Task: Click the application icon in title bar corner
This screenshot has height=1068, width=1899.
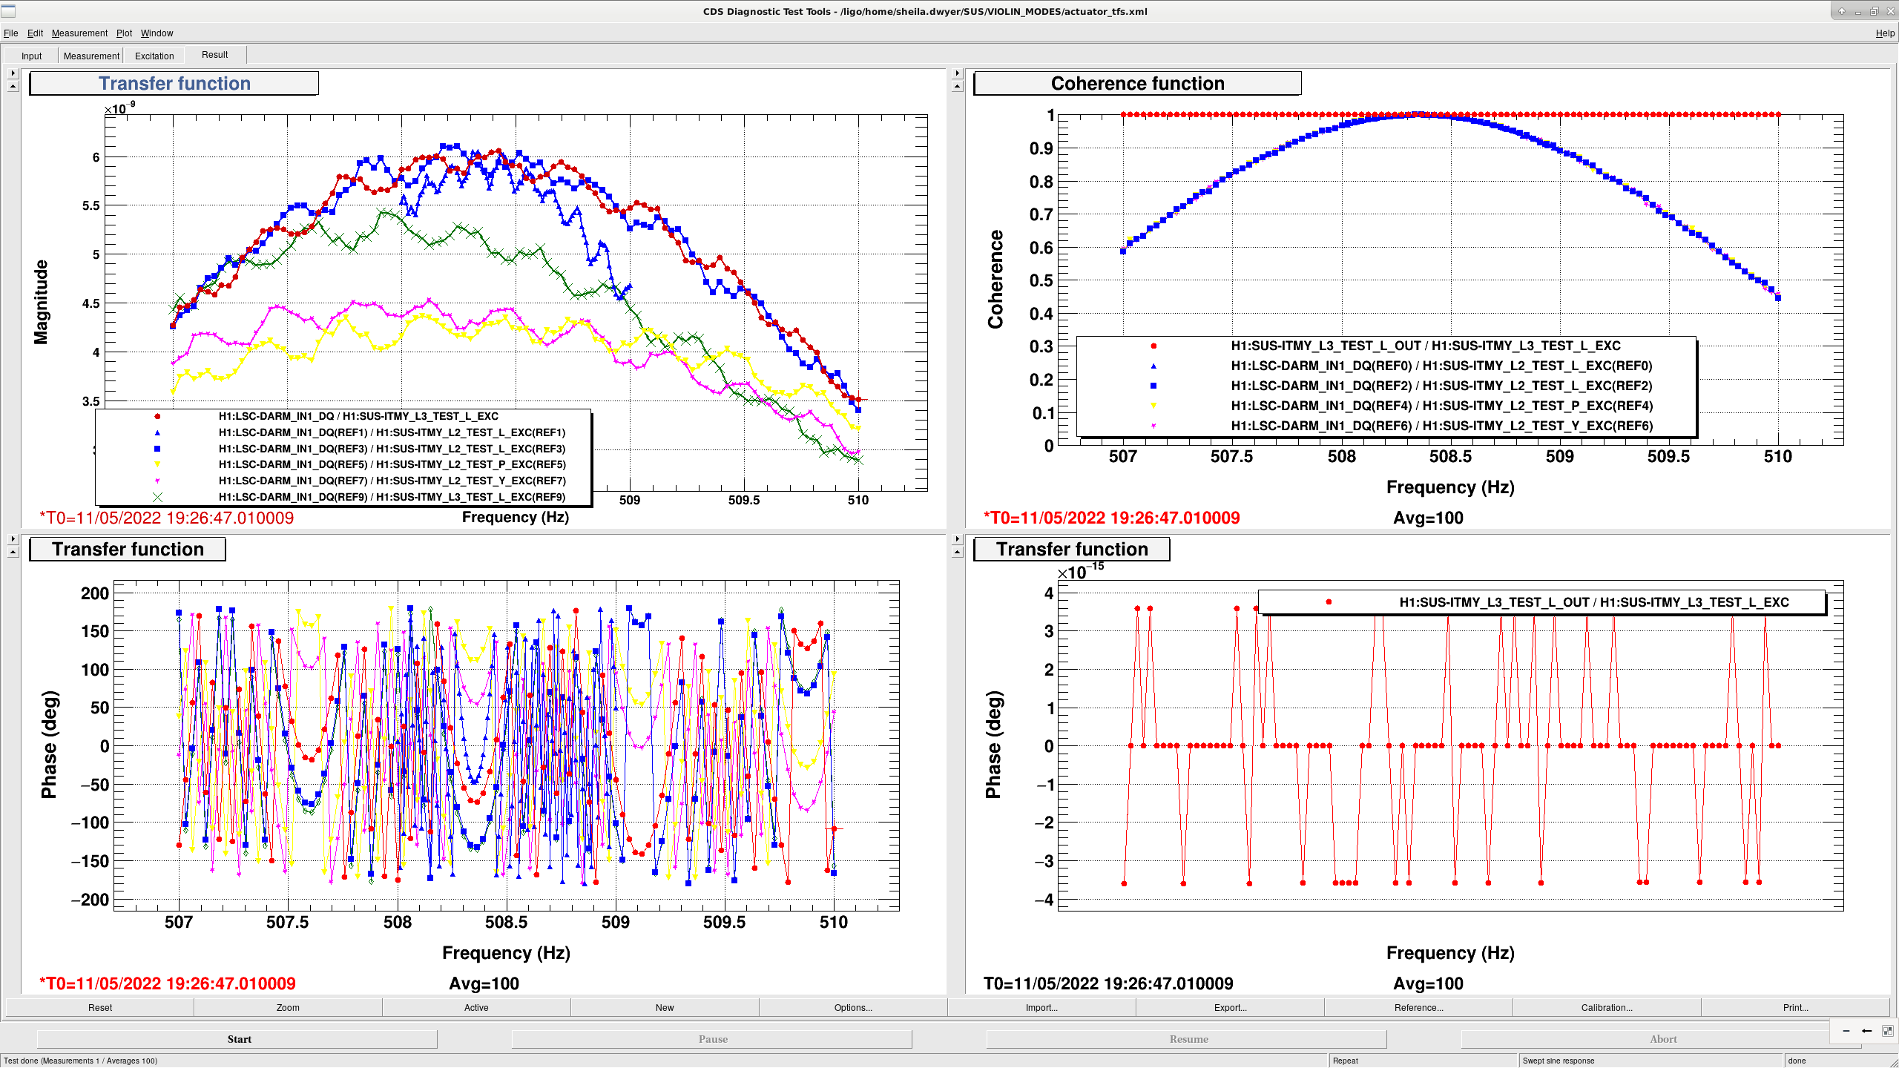Action: (8, 11)
